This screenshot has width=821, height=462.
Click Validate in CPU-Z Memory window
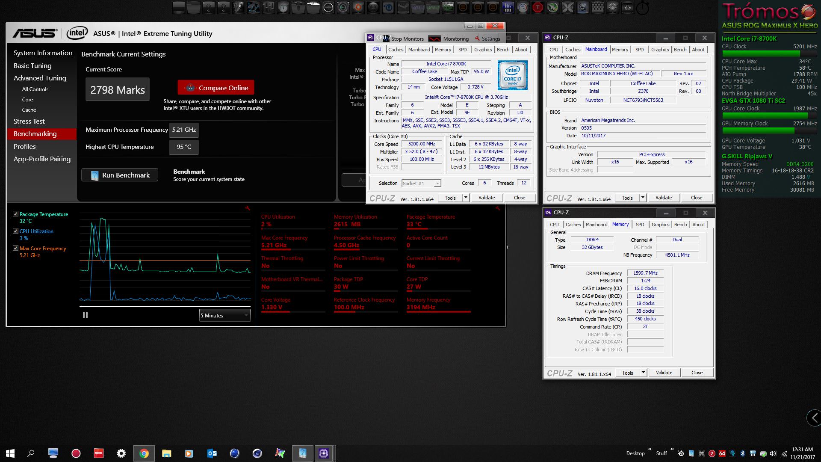point(664,373)
